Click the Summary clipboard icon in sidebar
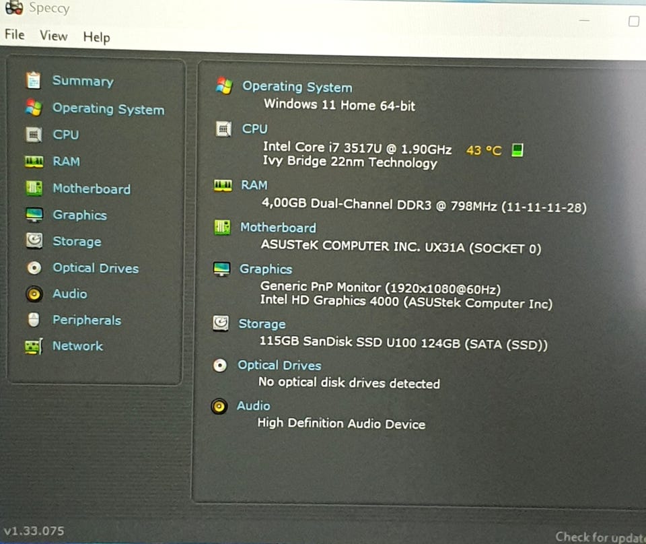The width and height of the screenshot is (646, 544). coord(34,80)
